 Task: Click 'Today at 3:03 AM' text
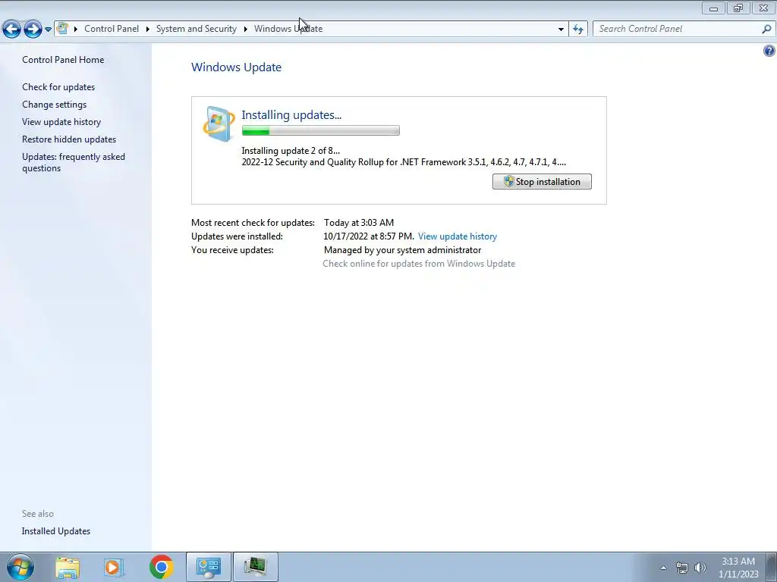359,223
